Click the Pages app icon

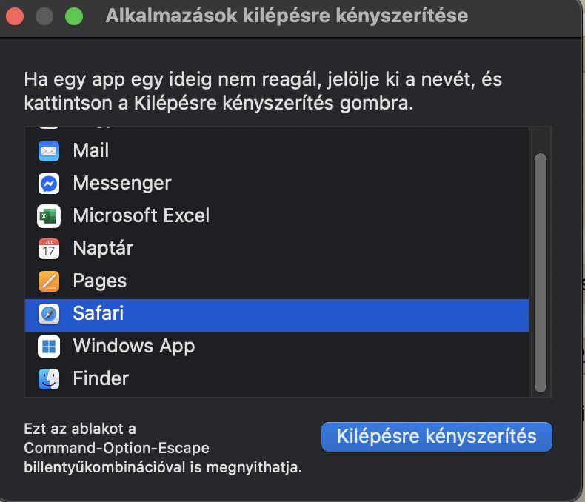(x=49, y=281)
